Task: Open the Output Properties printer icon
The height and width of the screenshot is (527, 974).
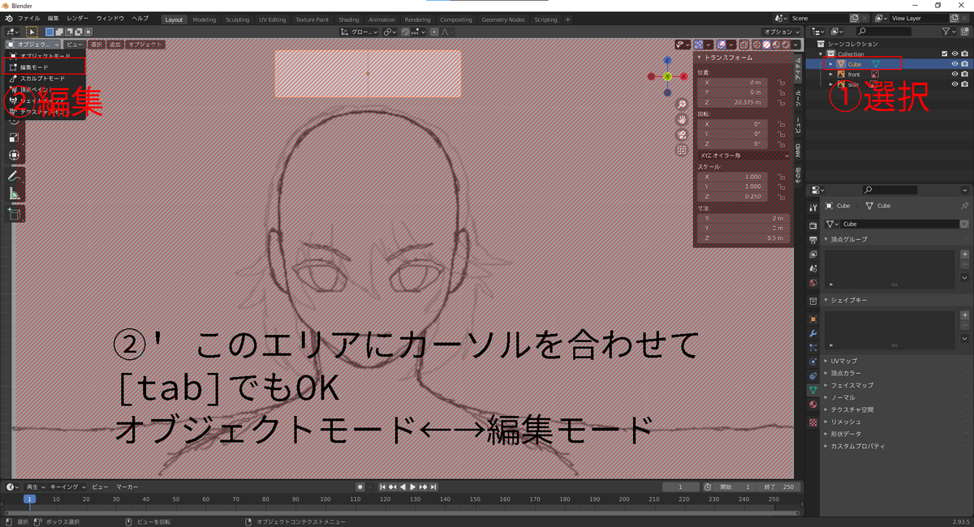Action: (813, 239)
